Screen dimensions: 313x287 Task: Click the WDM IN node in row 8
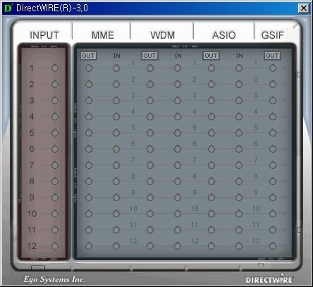coord(178,181)
